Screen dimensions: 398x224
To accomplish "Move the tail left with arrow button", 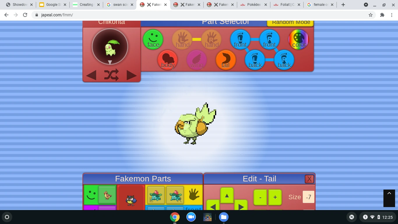I will (213, 205).
